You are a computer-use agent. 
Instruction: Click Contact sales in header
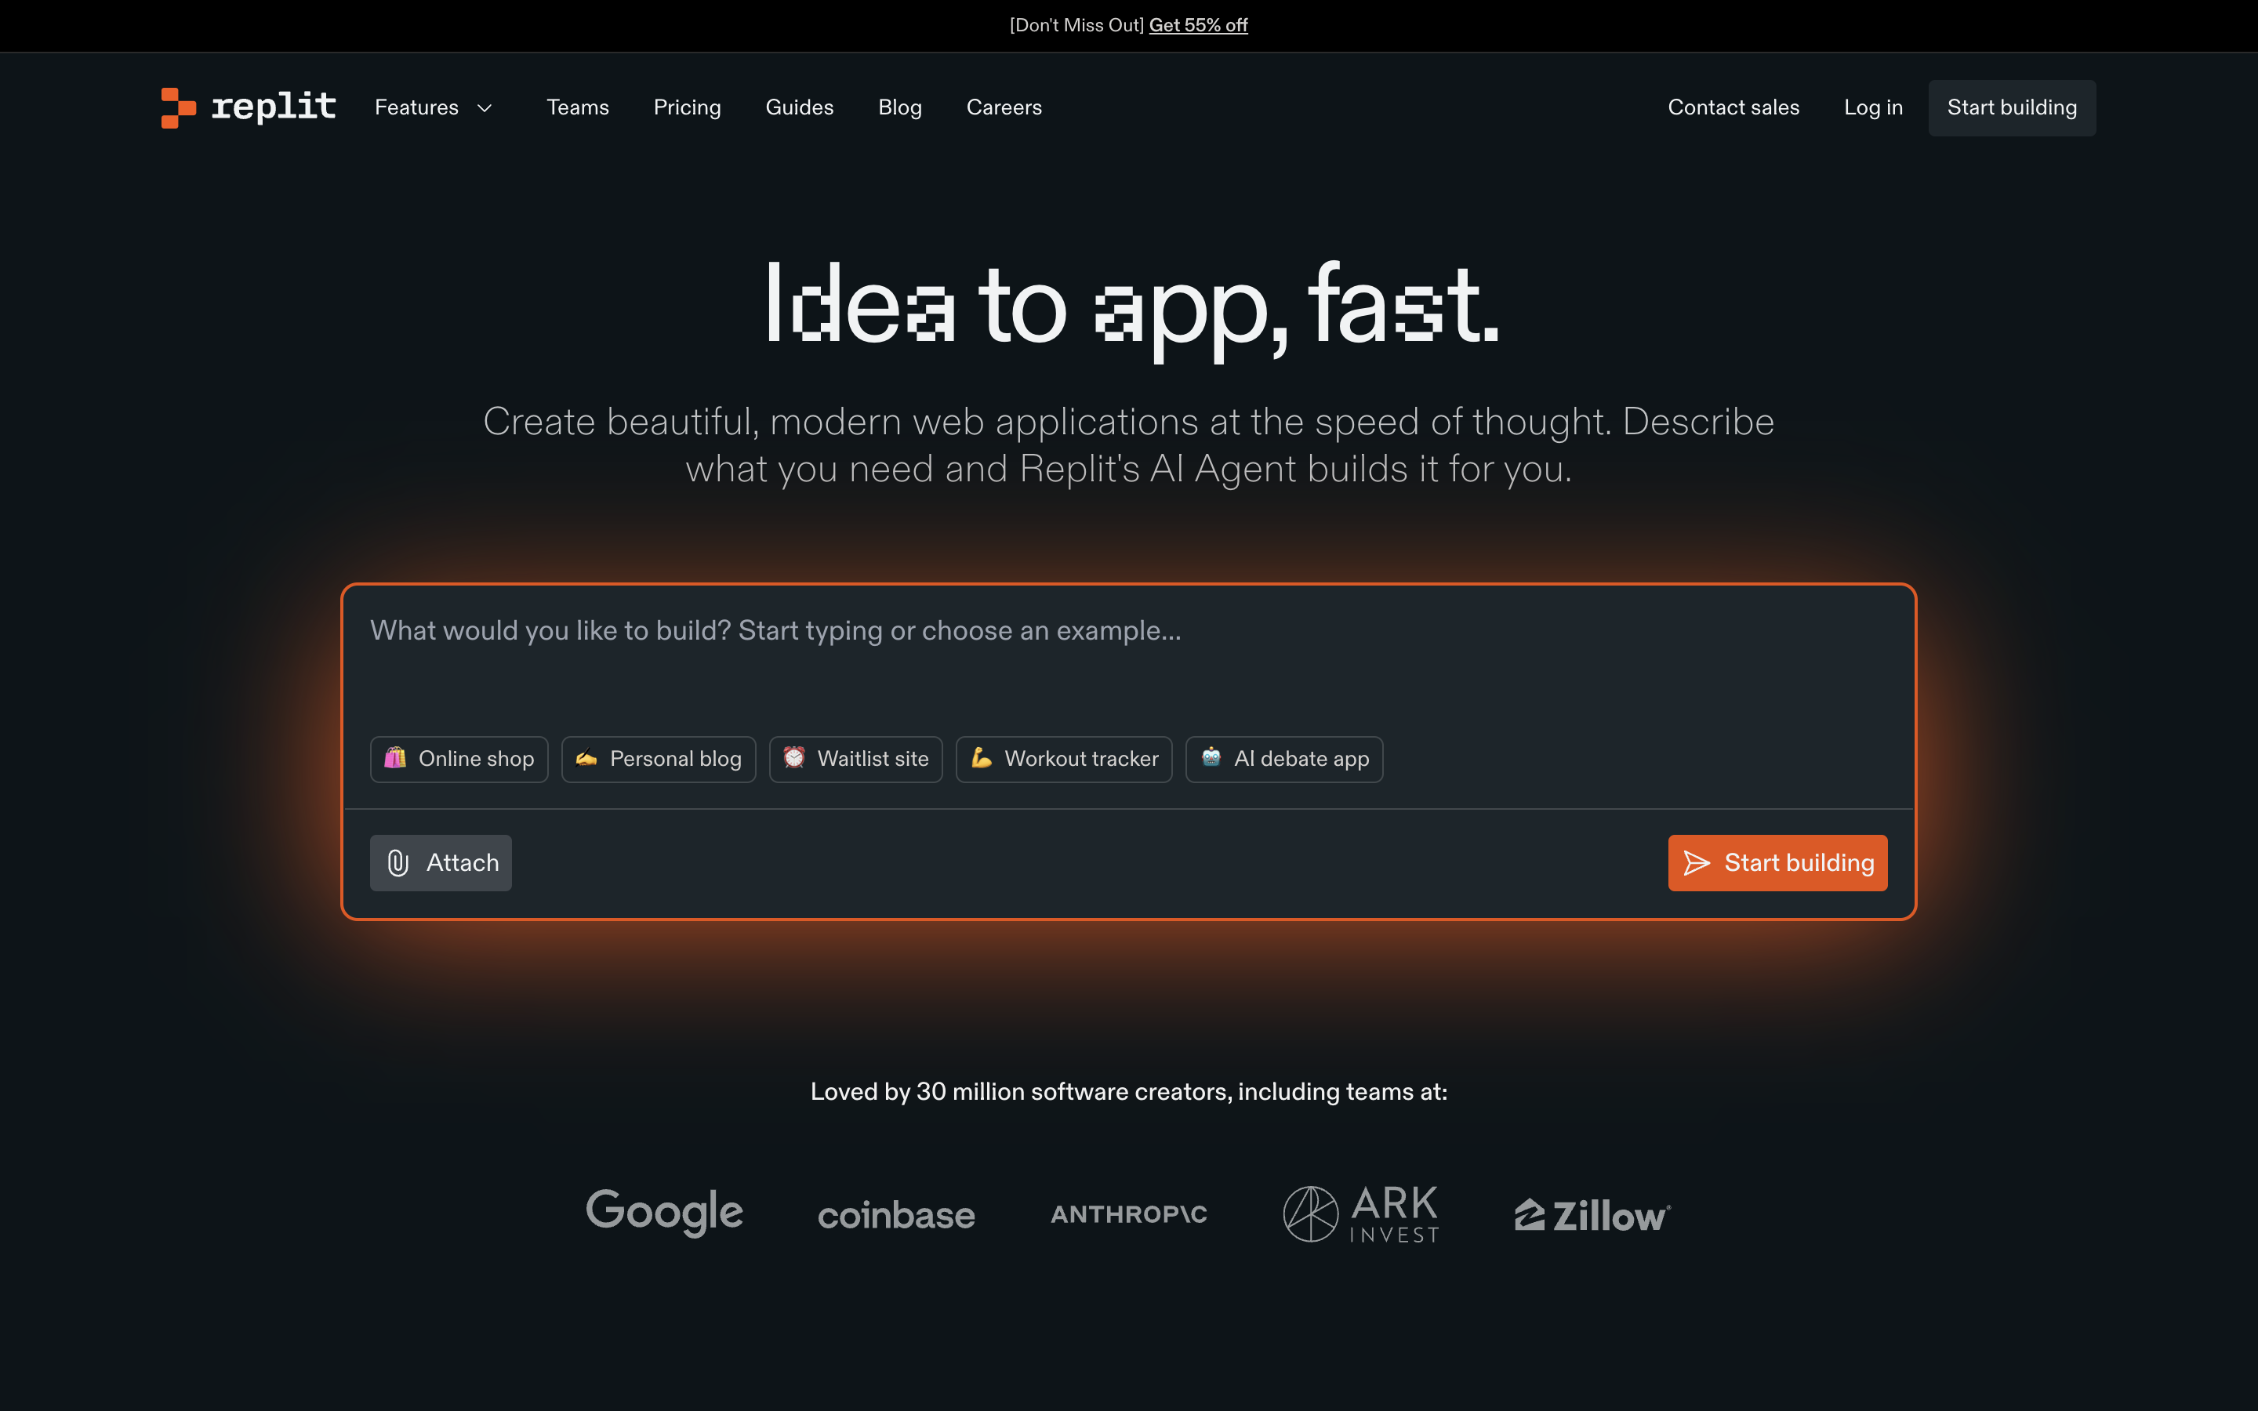pyautogui.click(x=1733, y=107)
